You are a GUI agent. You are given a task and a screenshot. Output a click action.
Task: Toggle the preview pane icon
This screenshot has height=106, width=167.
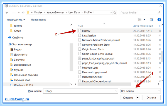click(151, 20)
